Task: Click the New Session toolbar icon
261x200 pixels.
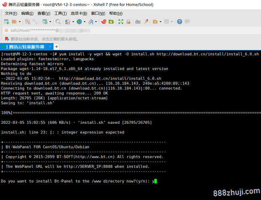Action: pyautogui.click(x=7, y=22)
